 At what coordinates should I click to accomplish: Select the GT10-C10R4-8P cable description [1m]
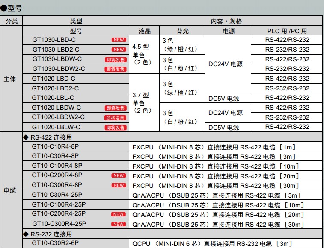pos(214,147)
